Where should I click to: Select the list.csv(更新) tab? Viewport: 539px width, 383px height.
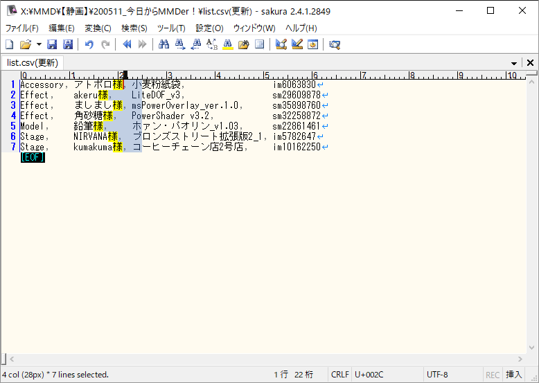32,63
